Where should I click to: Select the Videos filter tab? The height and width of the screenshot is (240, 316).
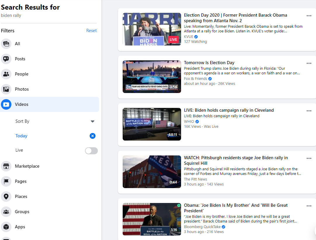[22, 104]
